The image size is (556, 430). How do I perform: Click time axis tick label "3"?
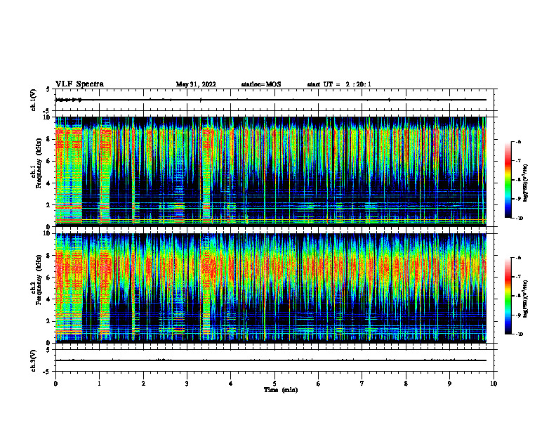[187, 384]
